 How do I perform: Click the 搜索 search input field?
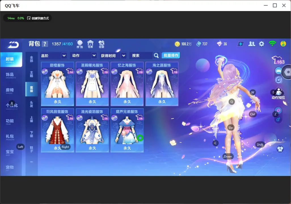pos(141,56)
